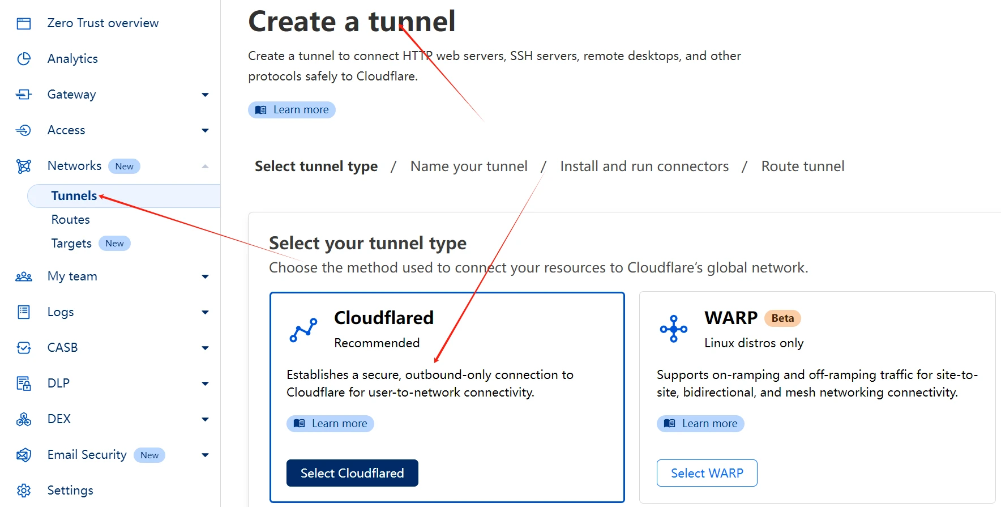
Task: Click the Select your tunnel type heading
Action: tap(368, 244)
